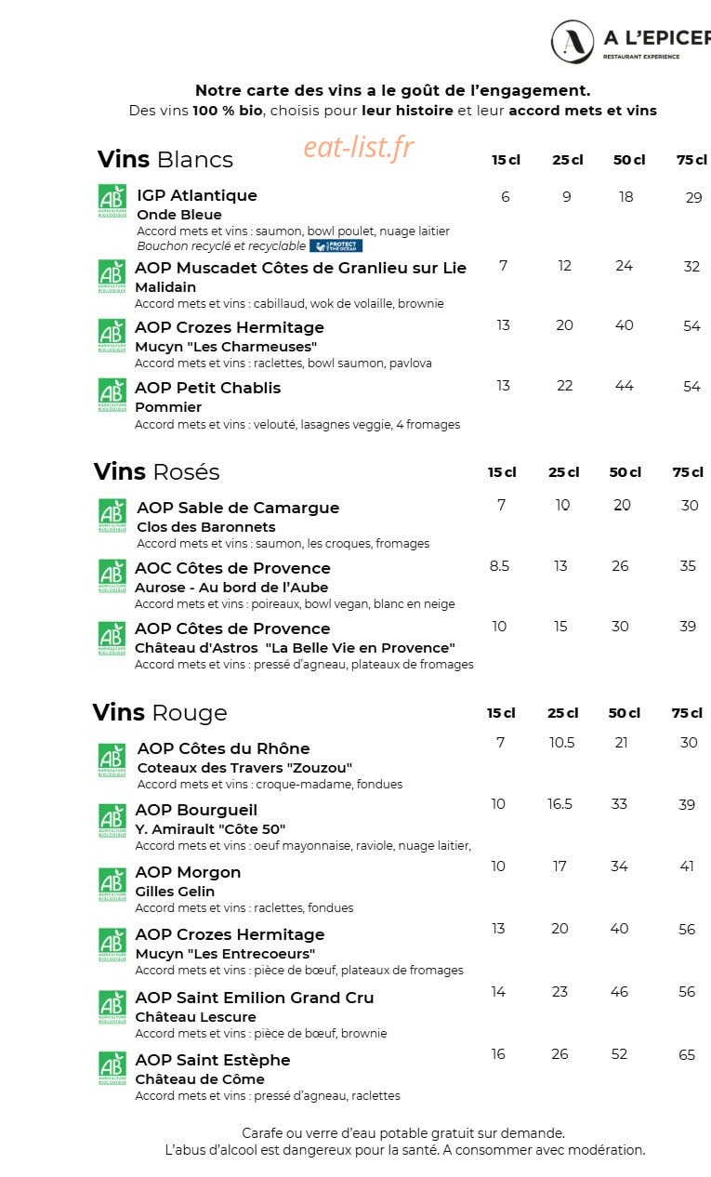The image size is (711, 1177).
Task: Click the AB bio icon beside AOP Côtes du Rhône
Action: 112,760
